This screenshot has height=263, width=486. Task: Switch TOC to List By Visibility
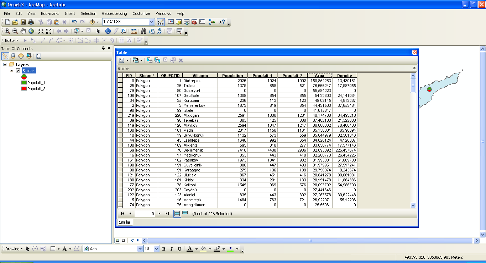click(21, 56)
